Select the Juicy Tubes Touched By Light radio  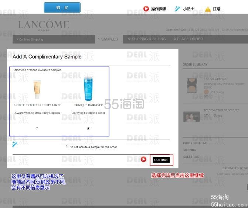click(x=37, y=129)
